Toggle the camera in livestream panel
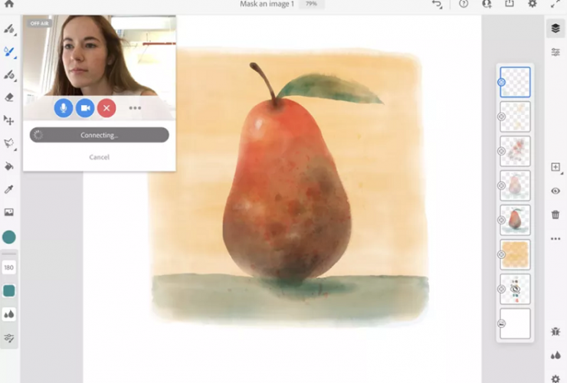The image size is (567, 383). (85, 108)
